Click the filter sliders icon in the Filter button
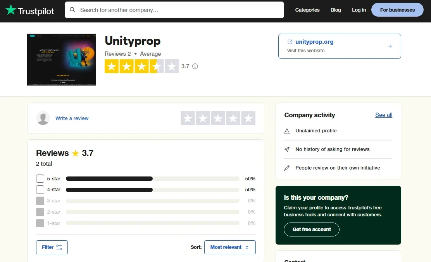Screen dimensions: 431x262 click(59, 247)
